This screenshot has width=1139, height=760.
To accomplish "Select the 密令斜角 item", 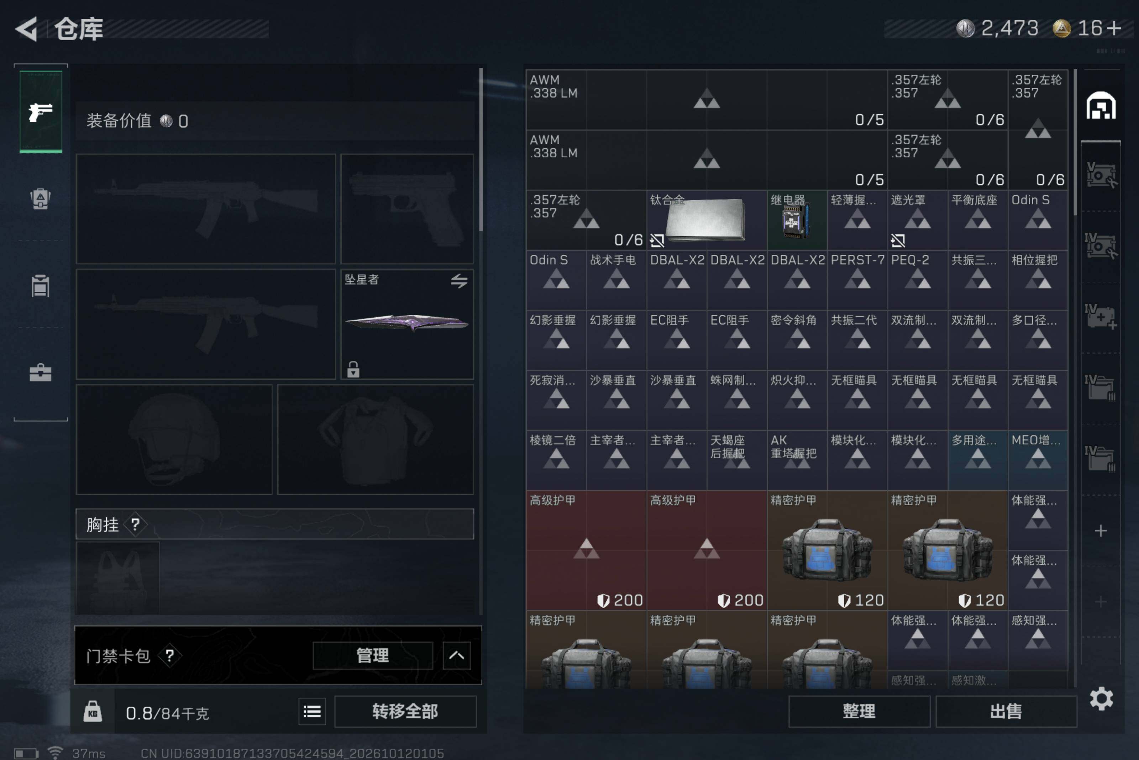I will pos(797,340).
